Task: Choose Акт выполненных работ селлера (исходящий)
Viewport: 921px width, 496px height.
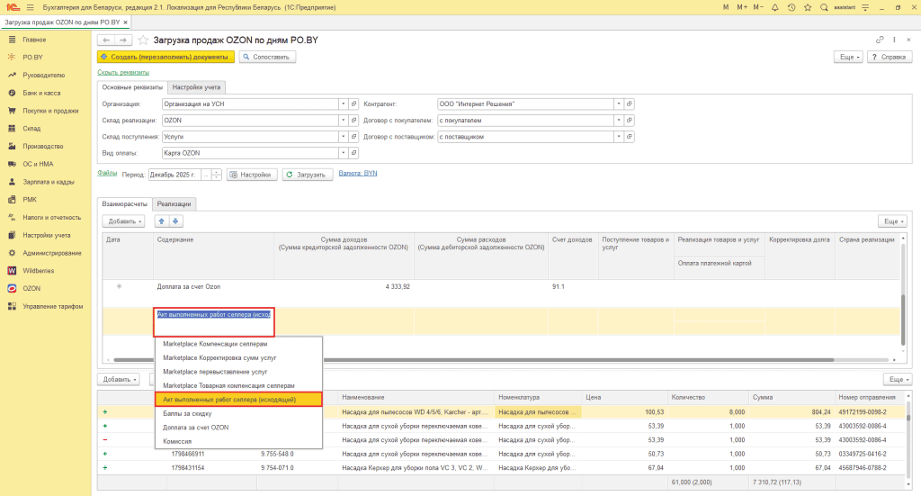Action: click(x=238, y=400)
